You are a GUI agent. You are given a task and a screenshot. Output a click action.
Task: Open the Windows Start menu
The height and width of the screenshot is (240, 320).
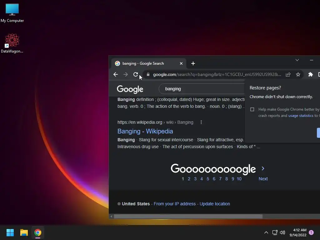coord(10,232)
